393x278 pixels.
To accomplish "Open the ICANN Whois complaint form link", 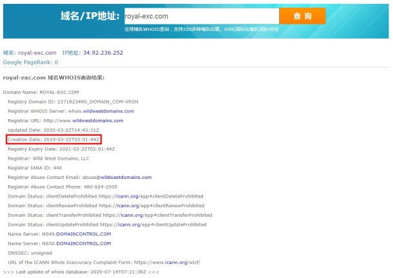I will pyautogui.click(x=176, y=263).
